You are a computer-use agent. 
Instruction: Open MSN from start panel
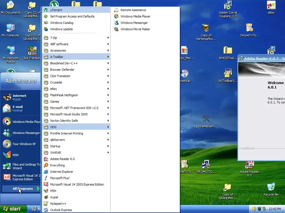[21, 155]
